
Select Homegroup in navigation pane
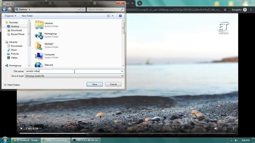coord(13,66)
